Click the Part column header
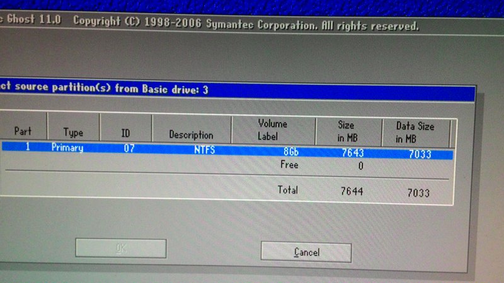Viewport: 504px width, 283px height. pyautogui.click(x=23, y=132)
